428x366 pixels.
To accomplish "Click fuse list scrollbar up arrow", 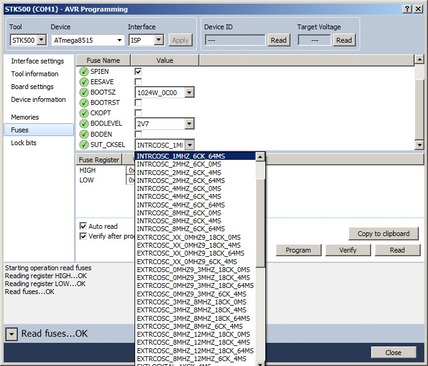I will click(x=419, y=59).
